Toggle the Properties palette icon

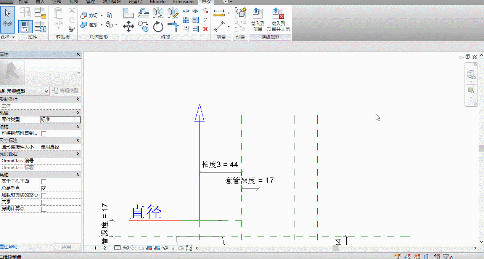(x=25, y=26)
